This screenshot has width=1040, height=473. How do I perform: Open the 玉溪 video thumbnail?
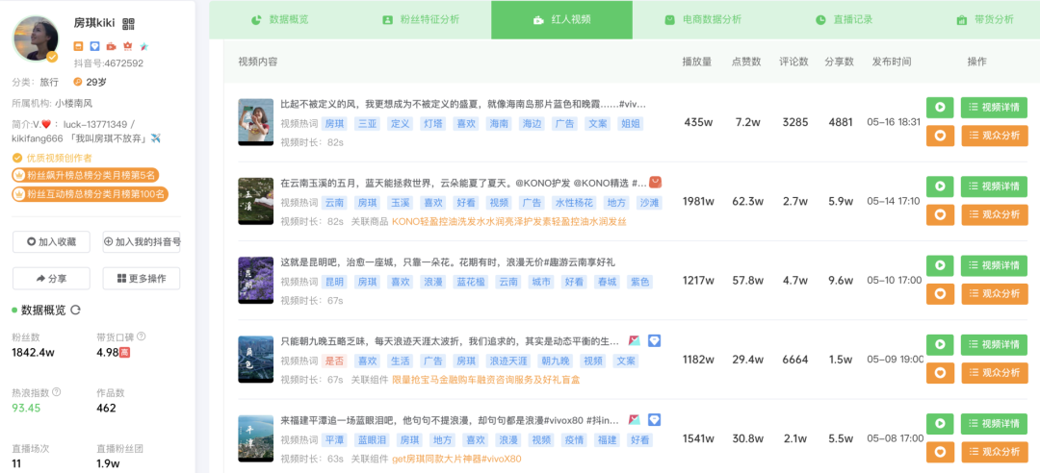pos(256,201)
